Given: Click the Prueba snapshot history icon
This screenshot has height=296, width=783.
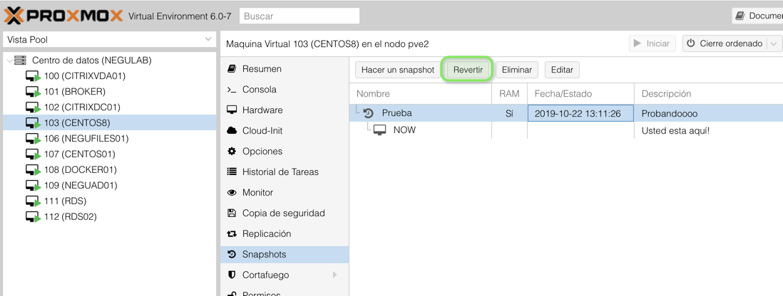Looking at the screenshot, I should pos(369,113).
